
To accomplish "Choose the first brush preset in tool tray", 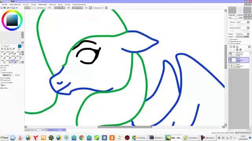I will click(x=3, y=53).
